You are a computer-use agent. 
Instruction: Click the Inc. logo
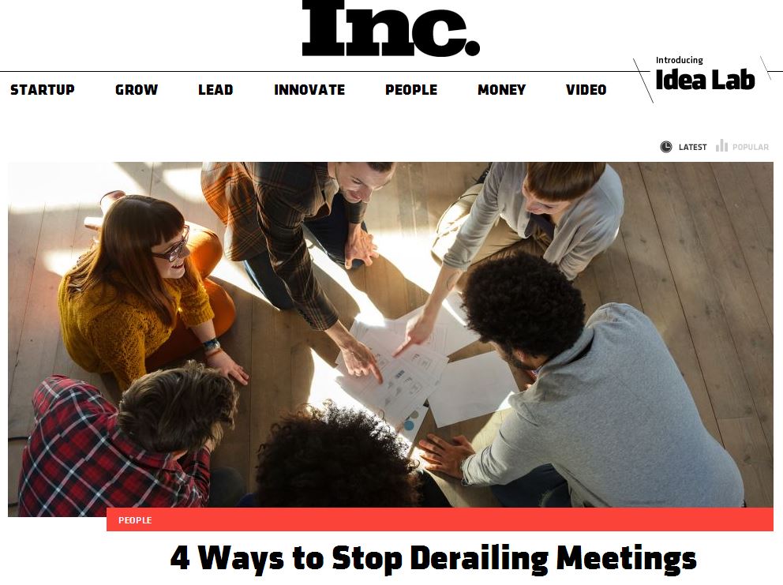391,28
